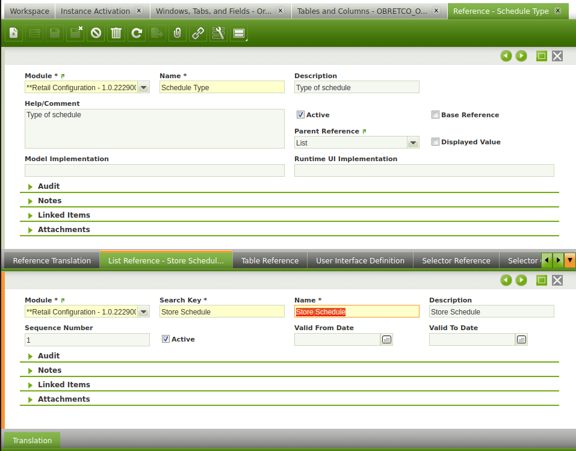Open the Table Reference subtab

click(270, 260)
